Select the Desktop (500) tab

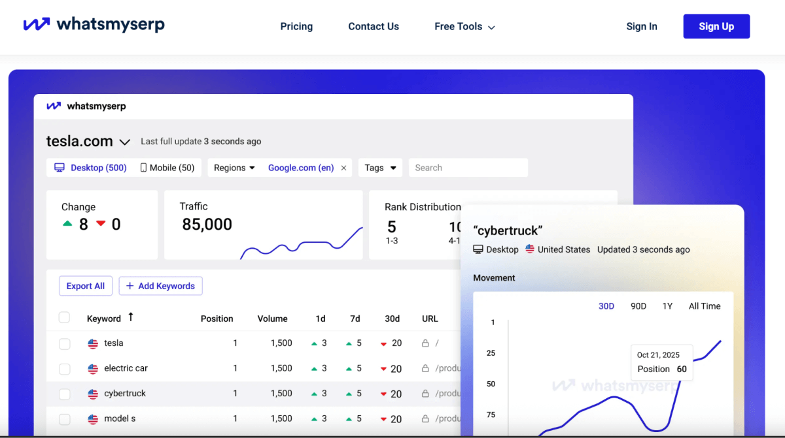[90, 168]
